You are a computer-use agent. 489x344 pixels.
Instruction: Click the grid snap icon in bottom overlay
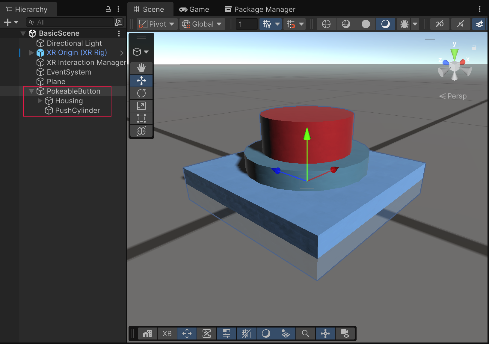[x=246, y=334]
